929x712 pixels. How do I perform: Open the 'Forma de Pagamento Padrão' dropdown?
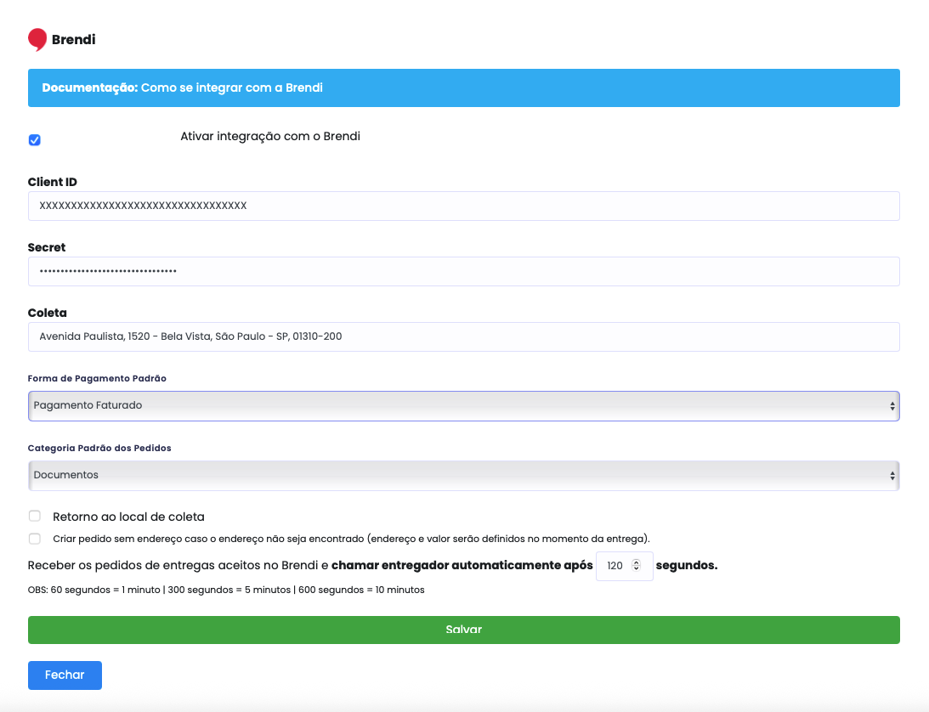click(x=464, y=405)
